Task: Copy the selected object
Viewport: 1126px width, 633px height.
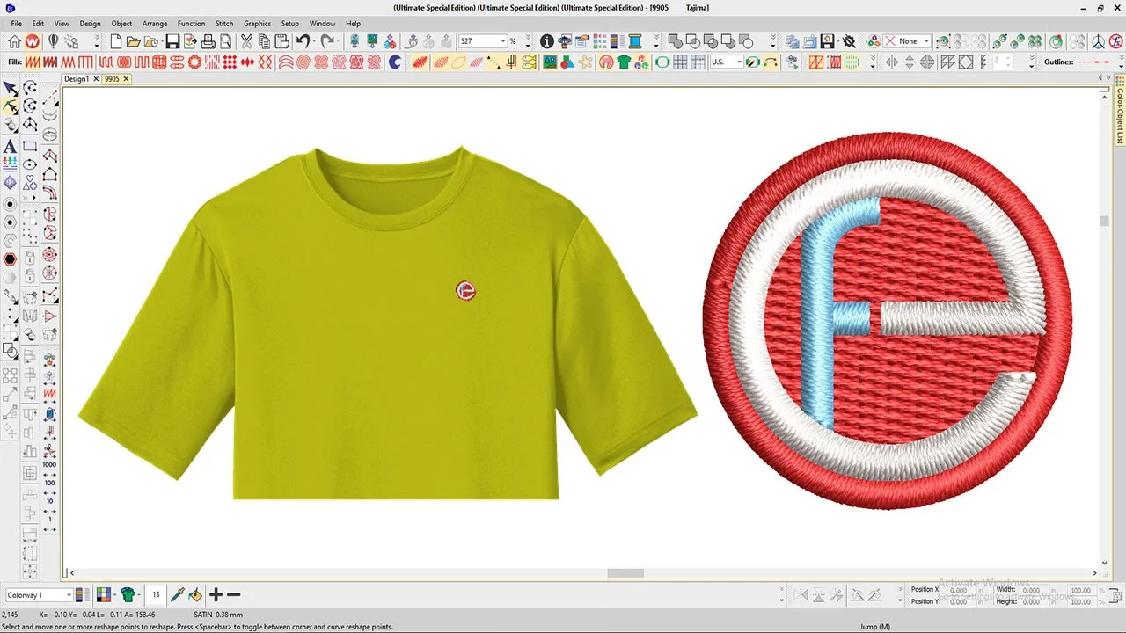Action: [265, 41]
